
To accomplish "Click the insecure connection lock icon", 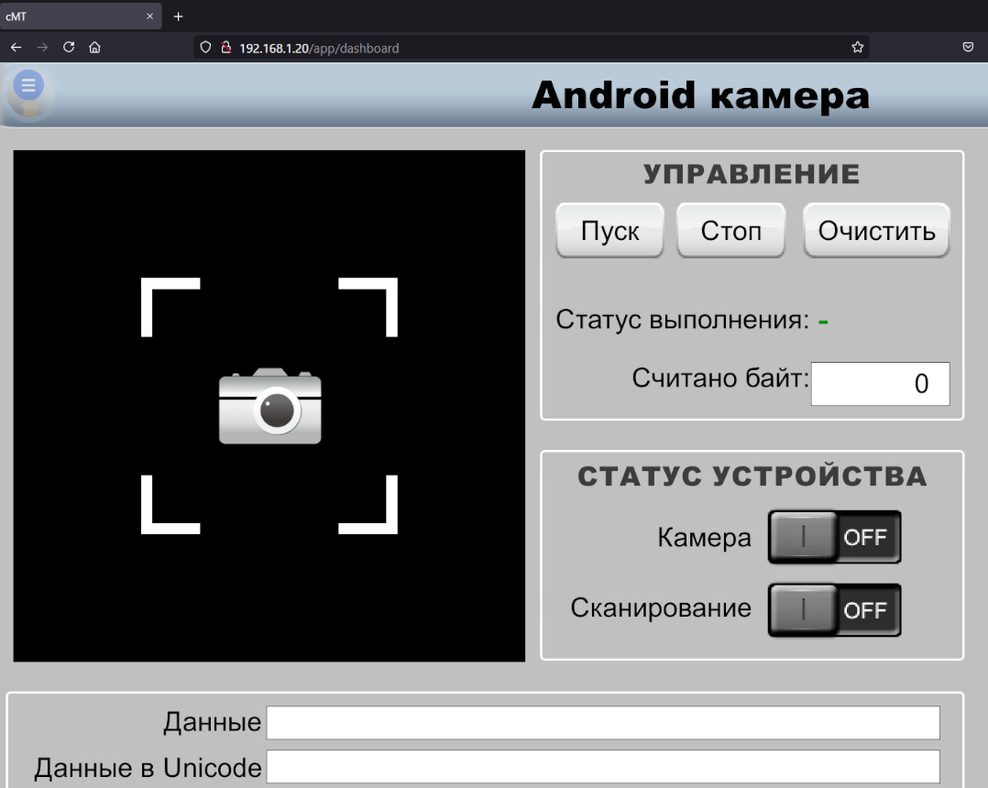I will pyautogui.click(x=225, y=48).
